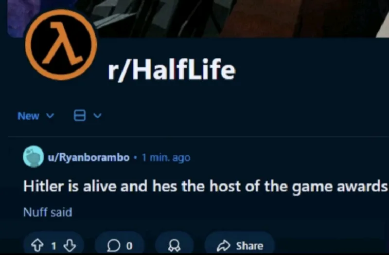Image resolution: width=389 pixels, height=255 pixels.
Task: Open the New sort menu
Action: [28, 116]
